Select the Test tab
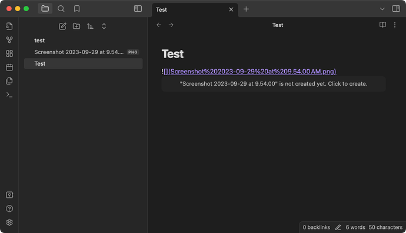The height and width of the screenshot is (233, 406). pyautogui.click(x=195, y=10)
